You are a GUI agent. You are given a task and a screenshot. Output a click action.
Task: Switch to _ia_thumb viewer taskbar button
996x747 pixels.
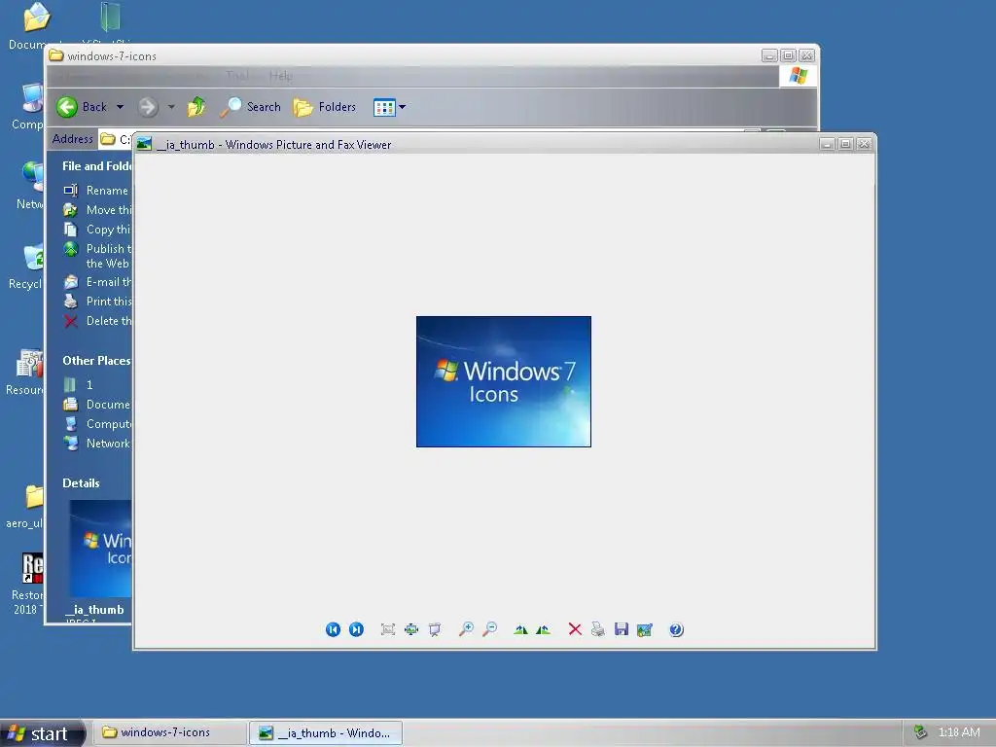(x=326, y=733)
